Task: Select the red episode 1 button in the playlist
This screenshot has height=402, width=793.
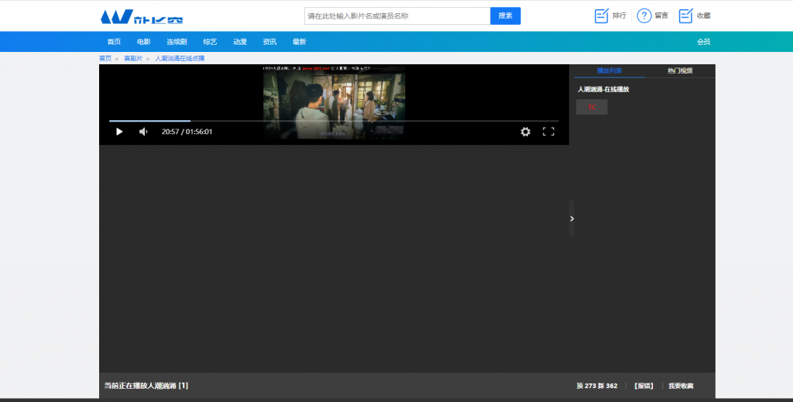Action: pyautogui.click(x=592, y=107)
